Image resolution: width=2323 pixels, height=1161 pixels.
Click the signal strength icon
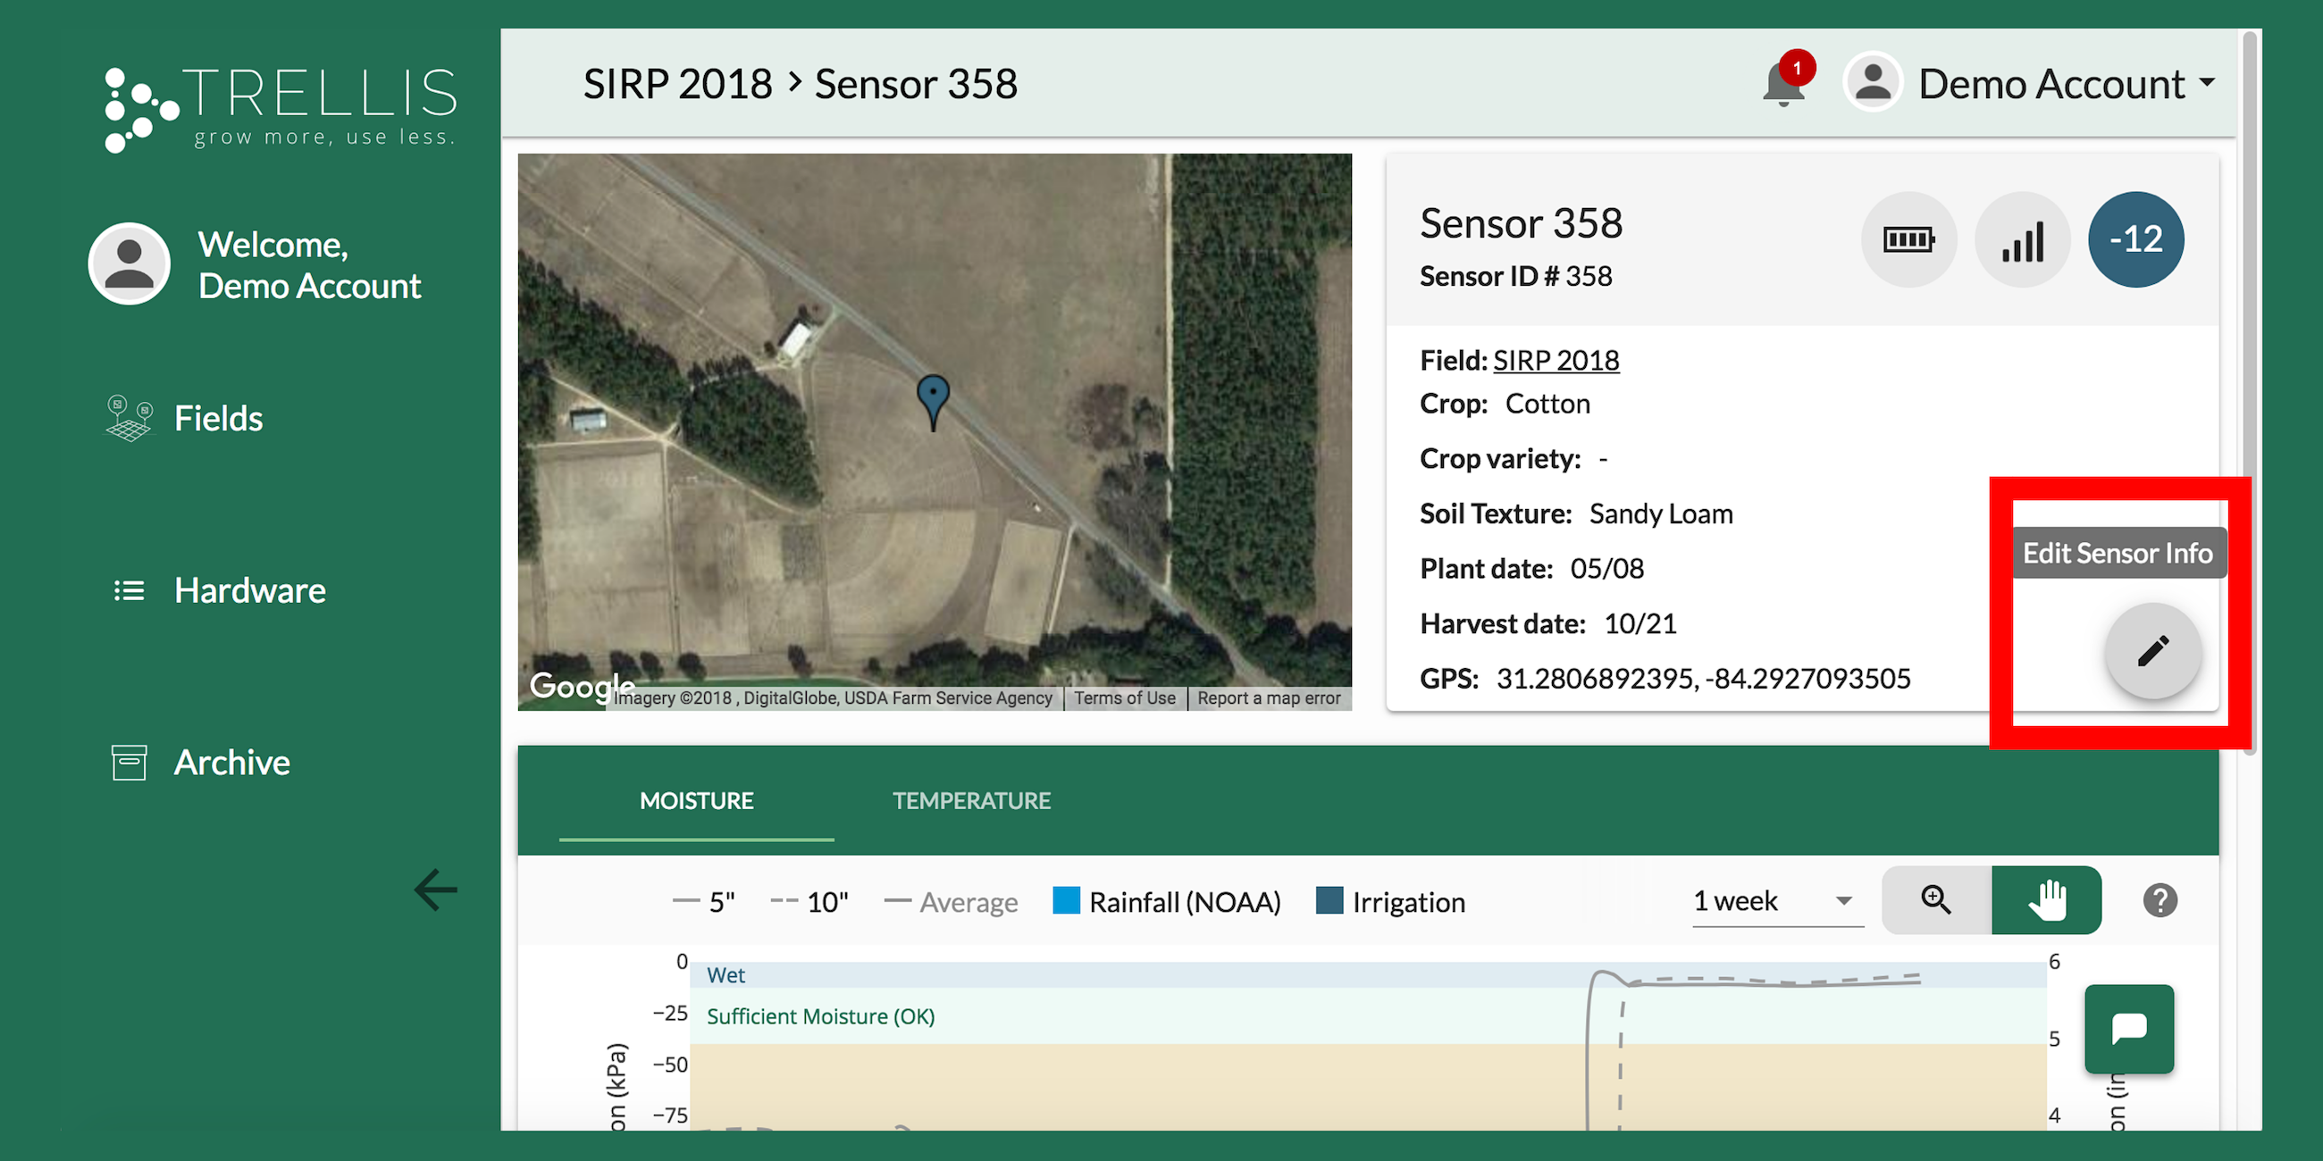[2022, 239]
